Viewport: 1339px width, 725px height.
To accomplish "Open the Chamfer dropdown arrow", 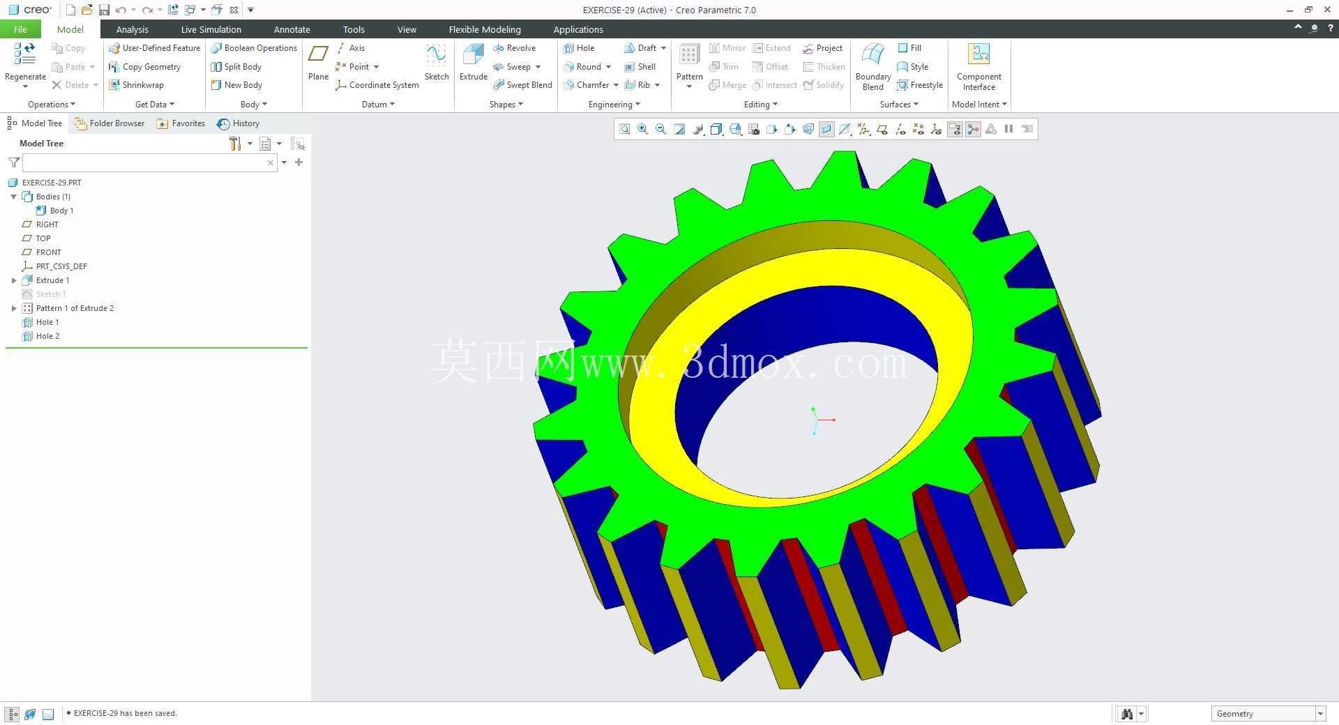I will tap(616, 85).
